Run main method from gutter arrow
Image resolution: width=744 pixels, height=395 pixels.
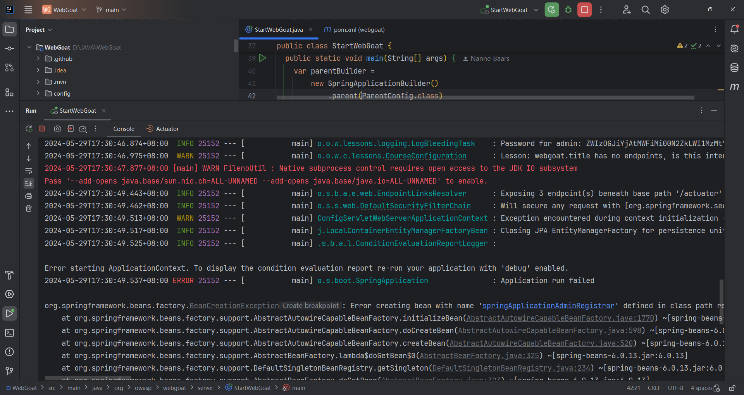tap(262, 58)
